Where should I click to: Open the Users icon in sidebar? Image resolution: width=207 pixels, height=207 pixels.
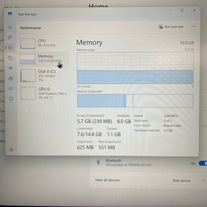[x=10, y=78]
